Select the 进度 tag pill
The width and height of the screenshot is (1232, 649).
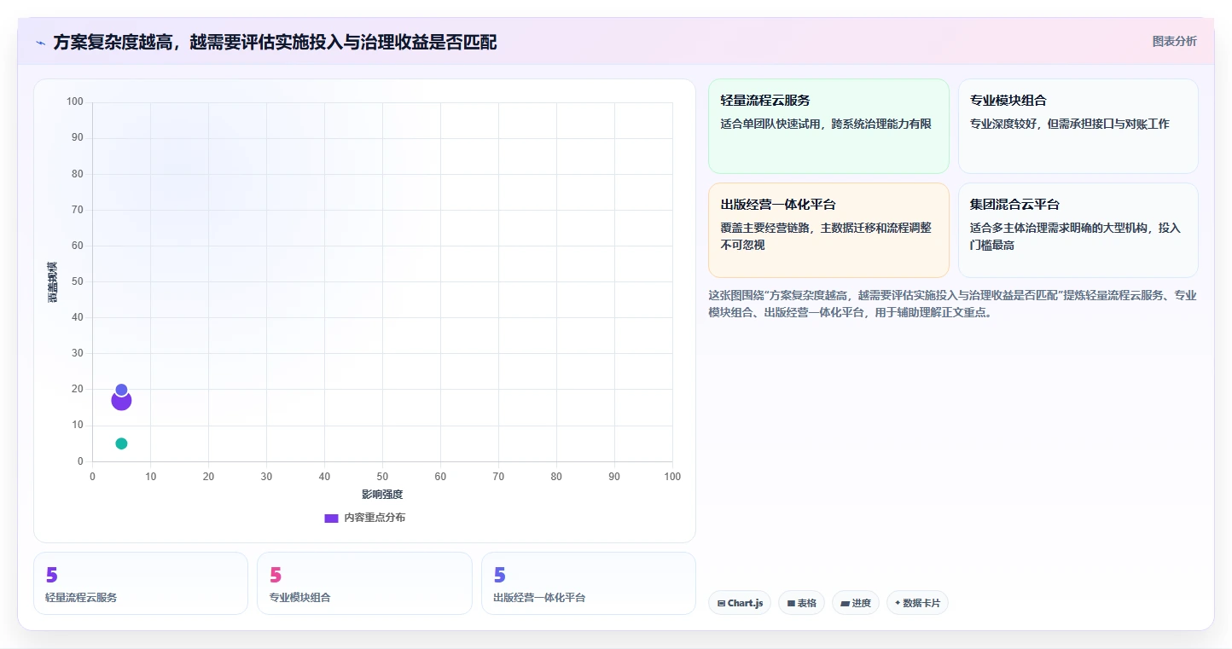(x=856, y=603)
